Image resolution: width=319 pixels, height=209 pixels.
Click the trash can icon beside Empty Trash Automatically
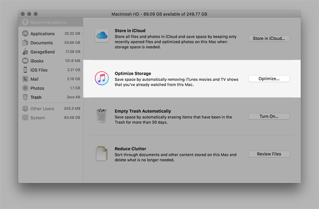[101, 116]
